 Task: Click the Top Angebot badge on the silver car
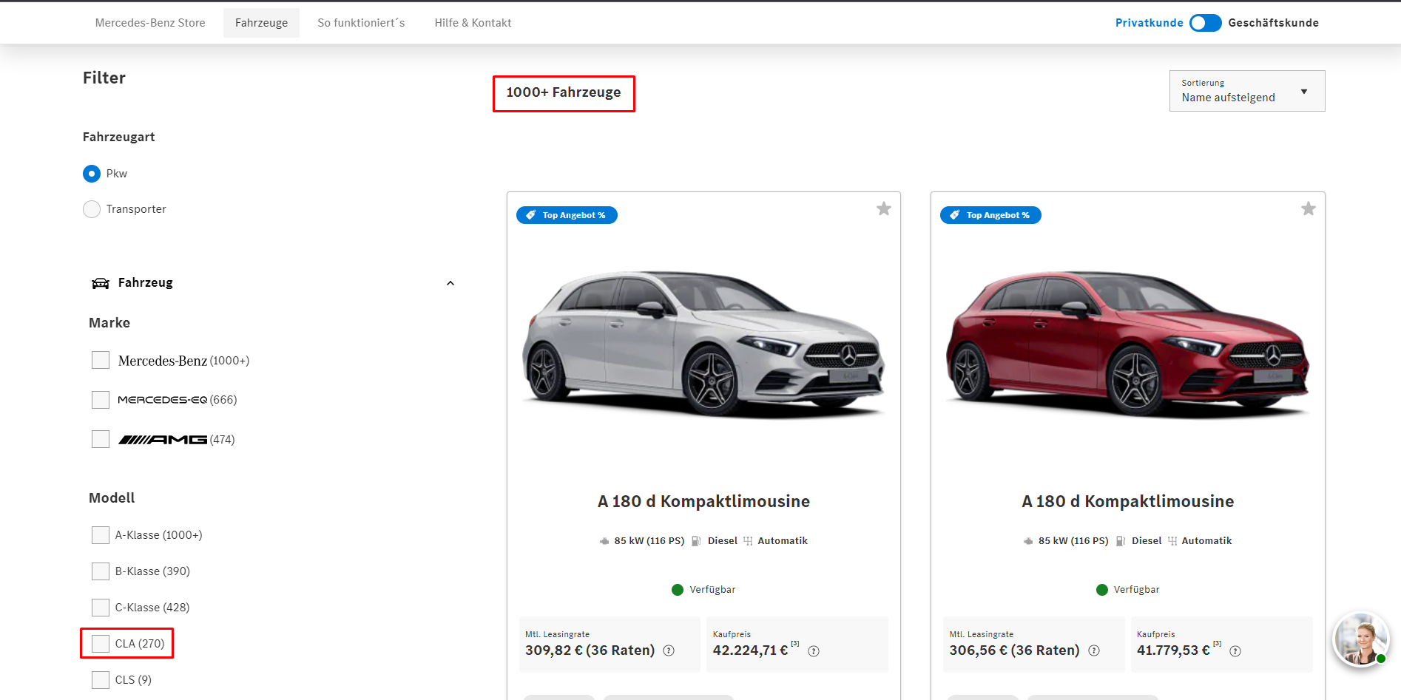click(x=567, y=215)
